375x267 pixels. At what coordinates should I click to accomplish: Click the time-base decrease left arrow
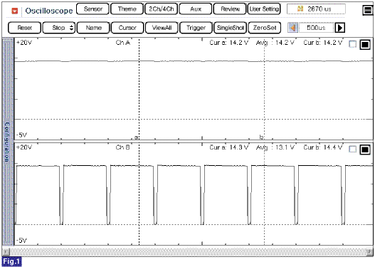pyautogui.click(x=292, y=28)
